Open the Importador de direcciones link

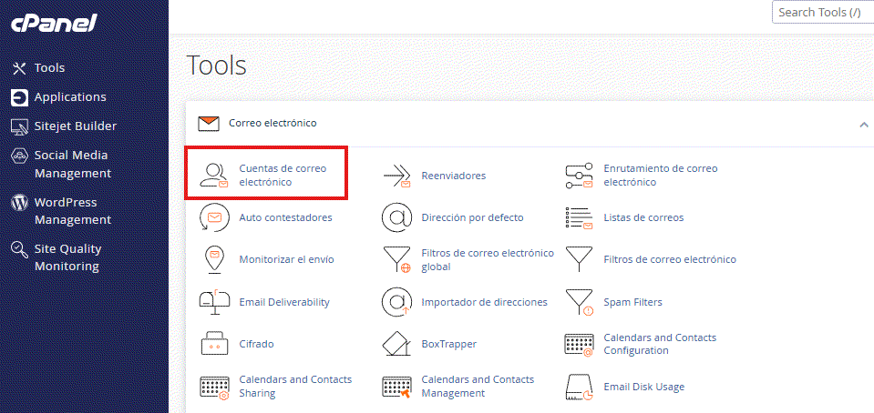click(x=484, y=302)
